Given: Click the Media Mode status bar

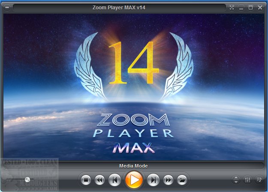Looking at the screenshot, I should [x=134, y=165].
